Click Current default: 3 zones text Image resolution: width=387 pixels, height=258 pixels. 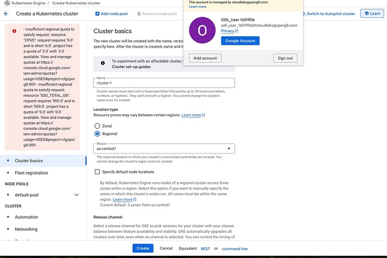pos(135,205)
